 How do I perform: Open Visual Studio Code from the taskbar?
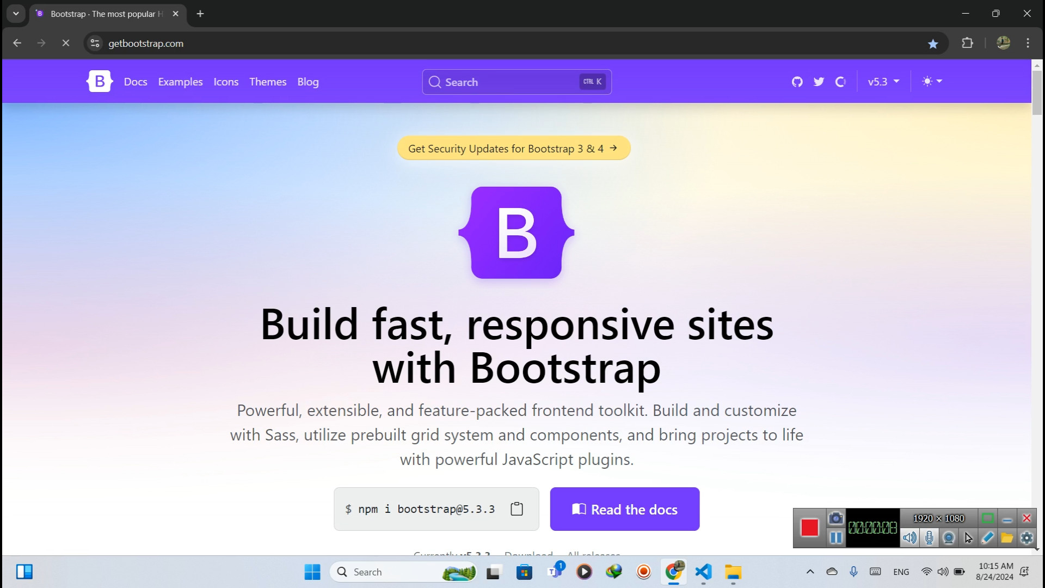(x=703, y=572)
